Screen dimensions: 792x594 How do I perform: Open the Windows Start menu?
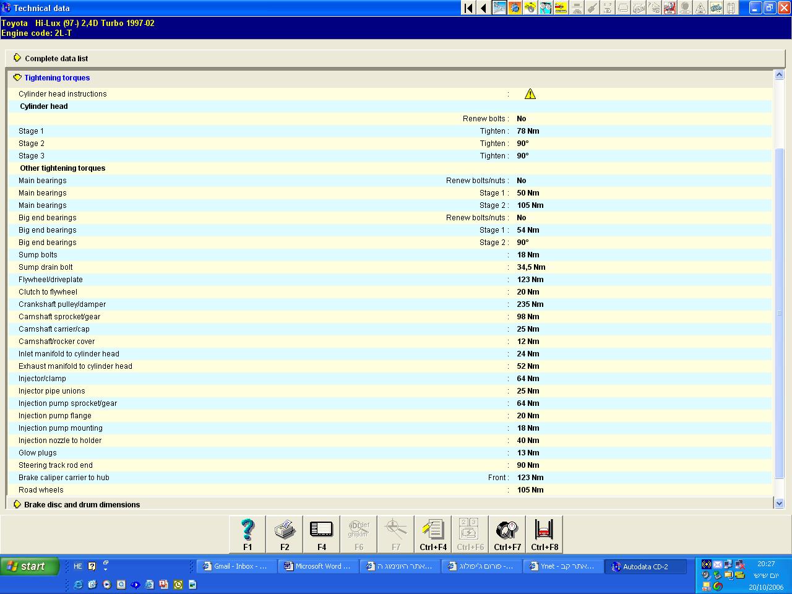(29, 566)
